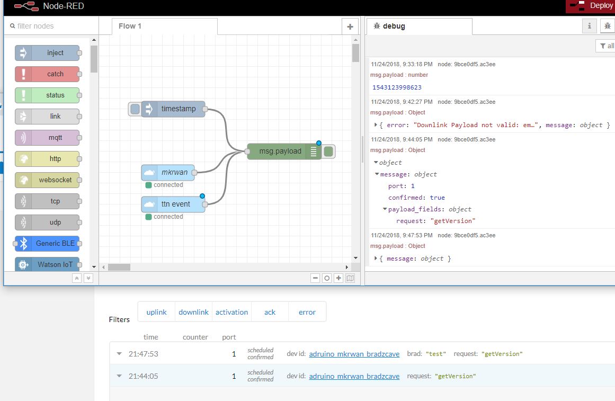Open the info sidebar tab icon
The height and width of the screenshot is (401, 615).
589,26
